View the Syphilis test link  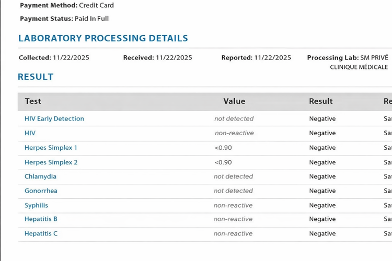tap(36, 205)
